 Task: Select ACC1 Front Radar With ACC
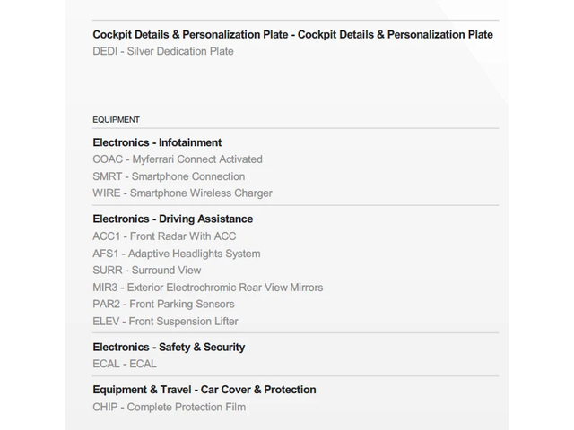tap(164, 236)
